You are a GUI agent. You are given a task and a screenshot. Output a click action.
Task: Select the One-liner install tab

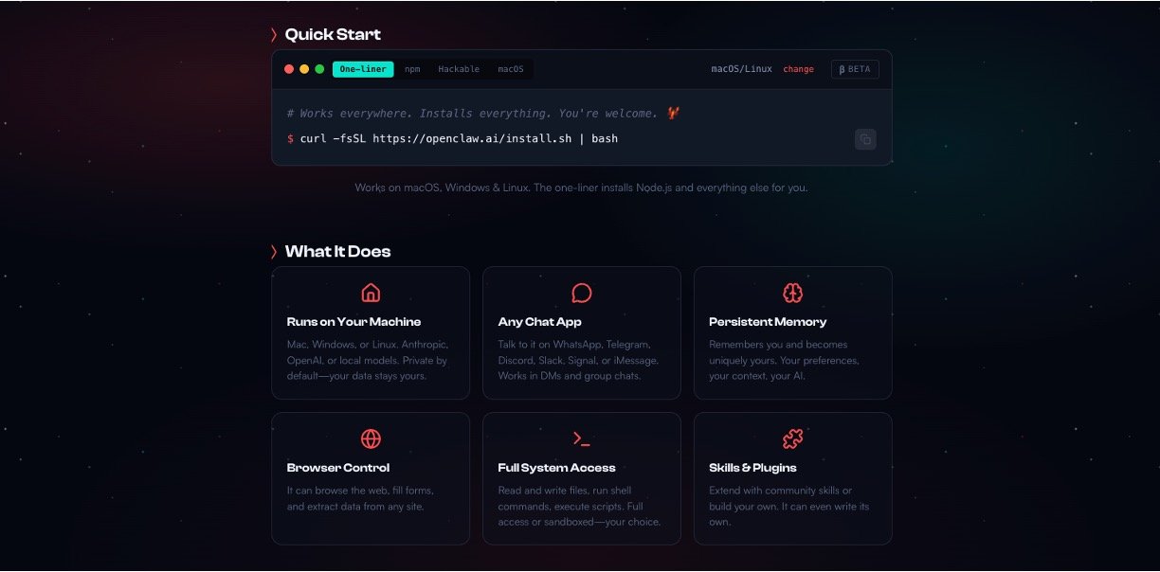click(x=363, y=69)
